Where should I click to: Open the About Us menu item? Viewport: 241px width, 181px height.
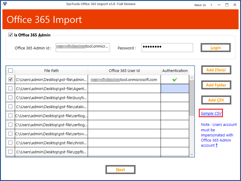[200, 5]
